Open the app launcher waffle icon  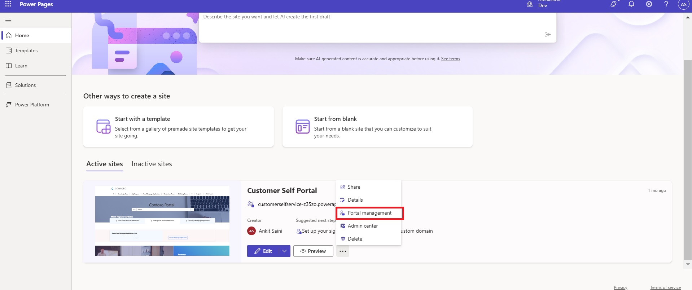(8, 4)
